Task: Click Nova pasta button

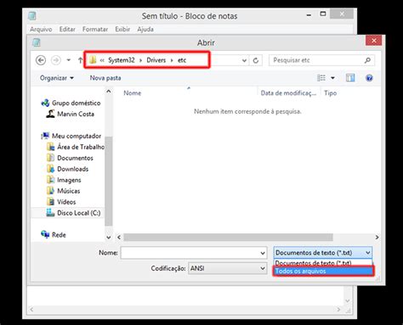Action: [105, 78]
